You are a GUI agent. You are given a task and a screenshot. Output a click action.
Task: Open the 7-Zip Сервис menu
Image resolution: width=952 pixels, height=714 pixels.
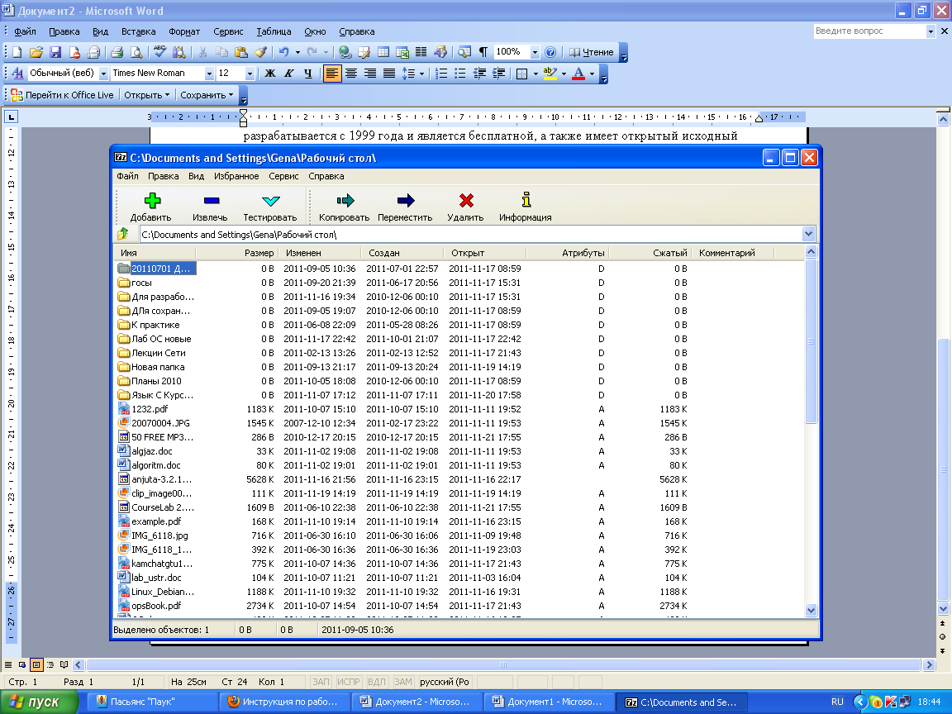[x=283, y=176]
